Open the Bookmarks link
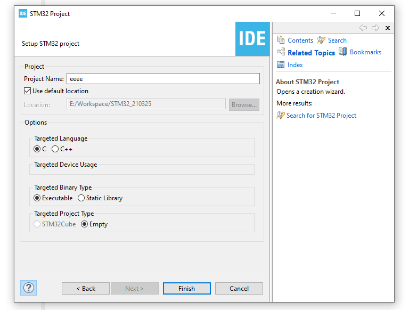 (x=365, y=52)
